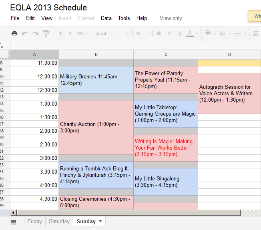This screenshot has width=261, height=230.
Task: Click the all sheets list button
Action: click(x=14, y=222)
